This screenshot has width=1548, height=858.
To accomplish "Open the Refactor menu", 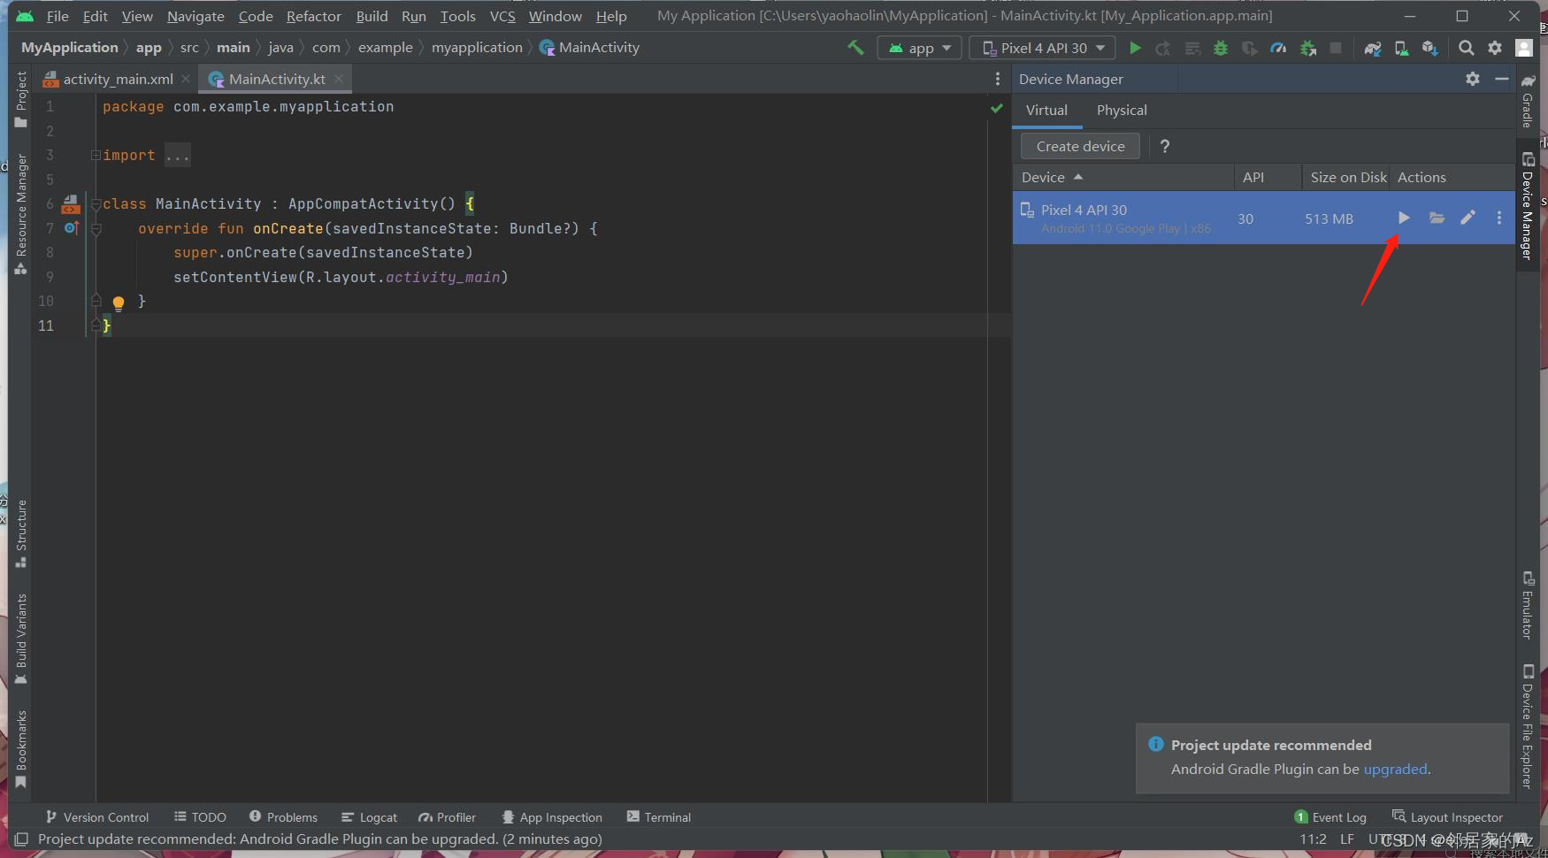I will coord(314,16).
